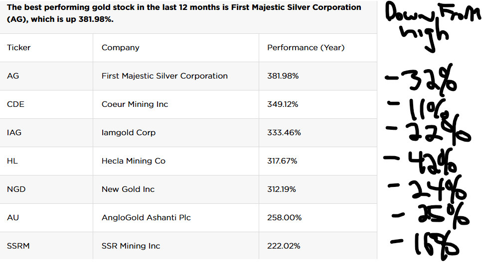Click the Ticker column header
This screenshot has width=482, height=262.
tap(19, 48)
